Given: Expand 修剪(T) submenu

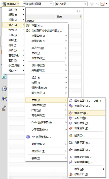Looking at the screenshot, I should (47, 83).
